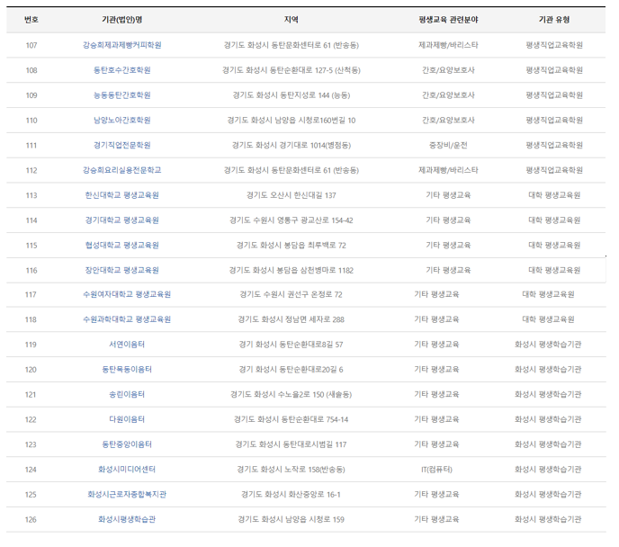Screen dimensions: 619x547
Task: Open the 화성시근로자종합복지관 link
Action: [127, 495]
